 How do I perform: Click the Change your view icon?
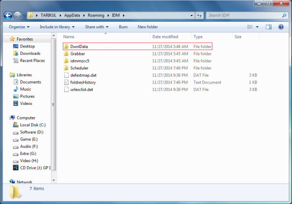(x=250, y=27)
